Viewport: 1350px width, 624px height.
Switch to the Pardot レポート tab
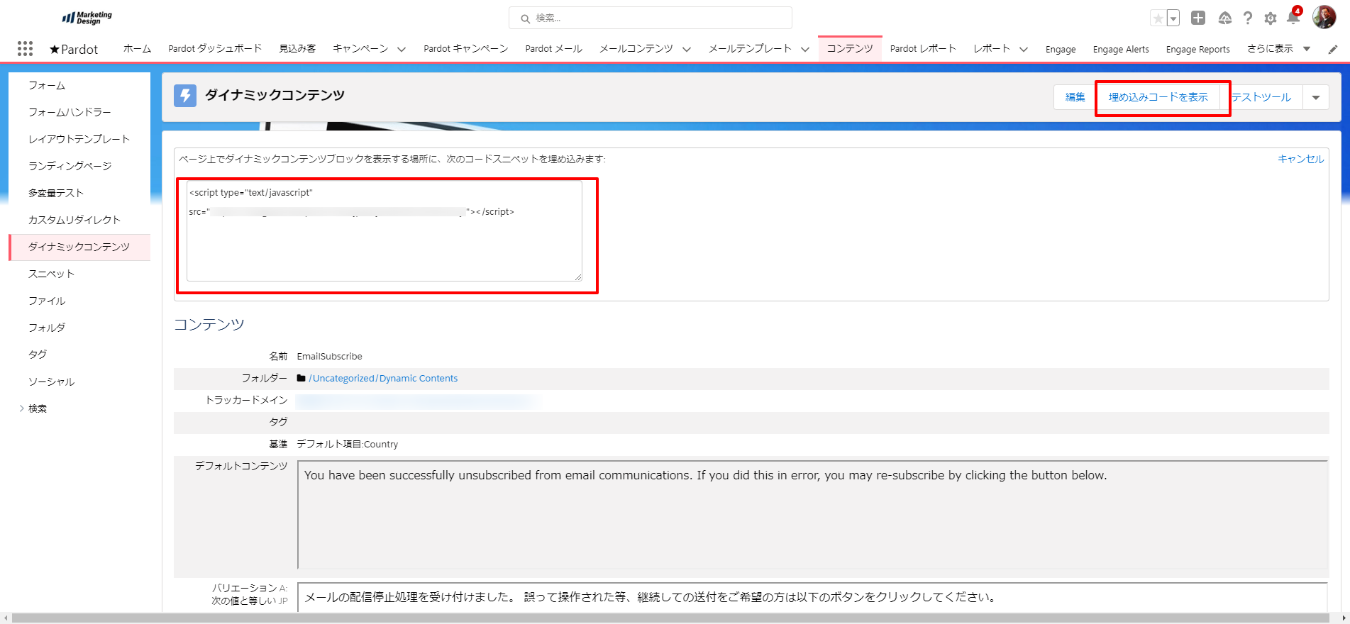click(923, 49)
